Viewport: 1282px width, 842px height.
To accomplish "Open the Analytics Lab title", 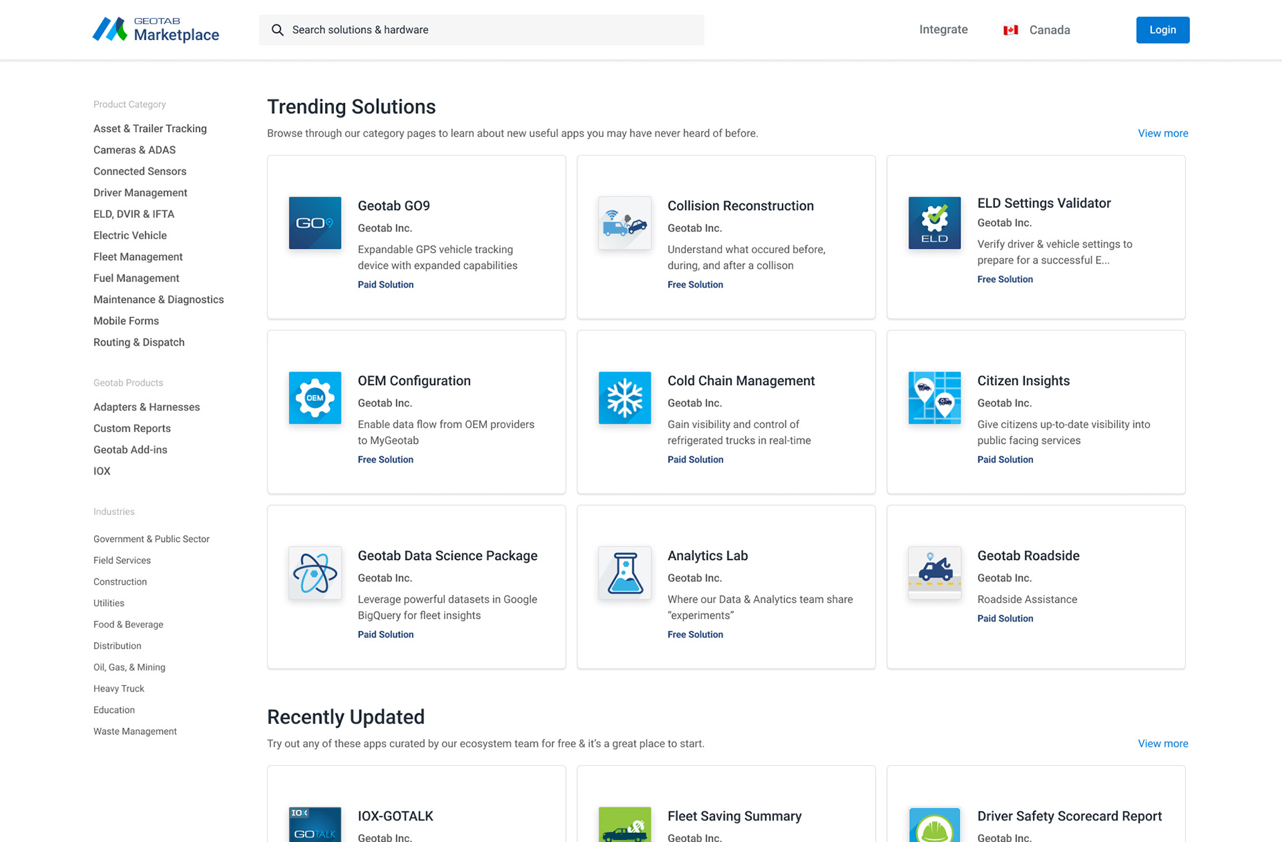I will point(707,556).
